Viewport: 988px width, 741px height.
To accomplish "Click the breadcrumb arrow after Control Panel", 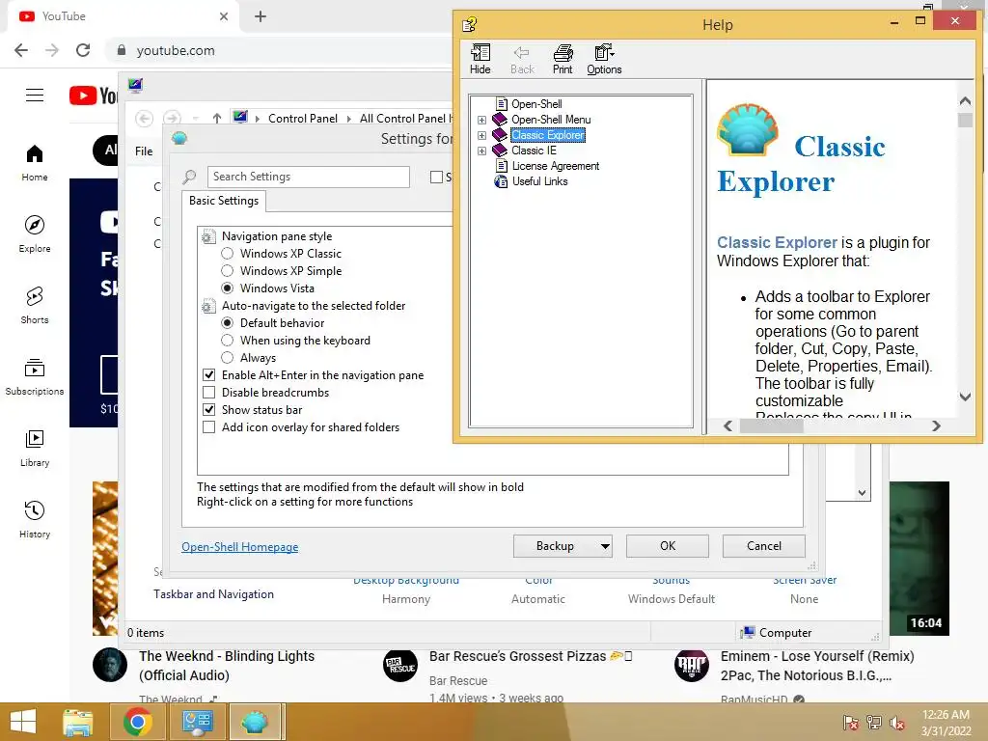I will coord(349,119).
